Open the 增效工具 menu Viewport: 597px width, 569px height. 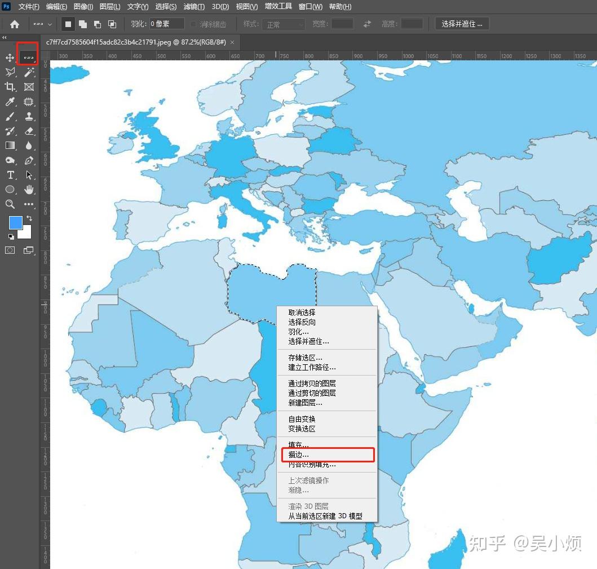point(278,6)
